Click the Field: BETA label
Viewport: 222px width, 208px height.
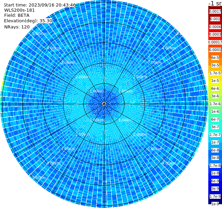(17, 15)
